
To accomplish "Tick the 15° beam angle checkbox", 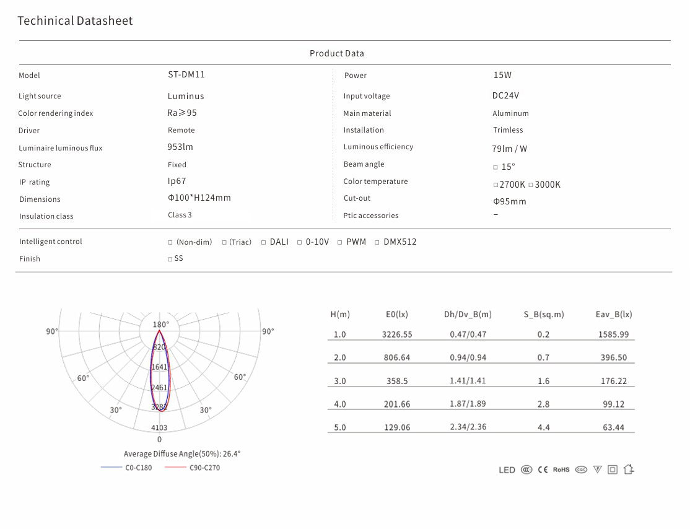I will pyautogui.click(x=496, y=167).
